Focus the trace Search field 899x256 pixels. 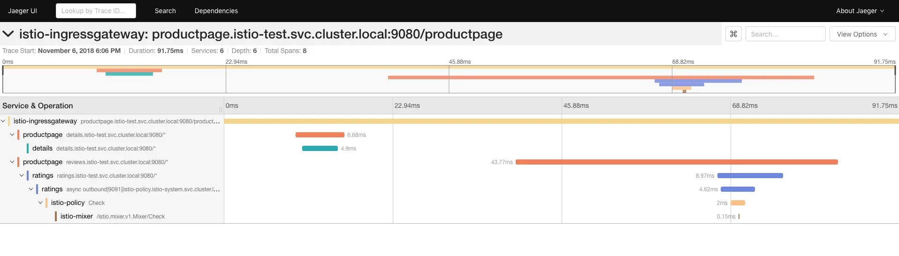coord(785,34)
